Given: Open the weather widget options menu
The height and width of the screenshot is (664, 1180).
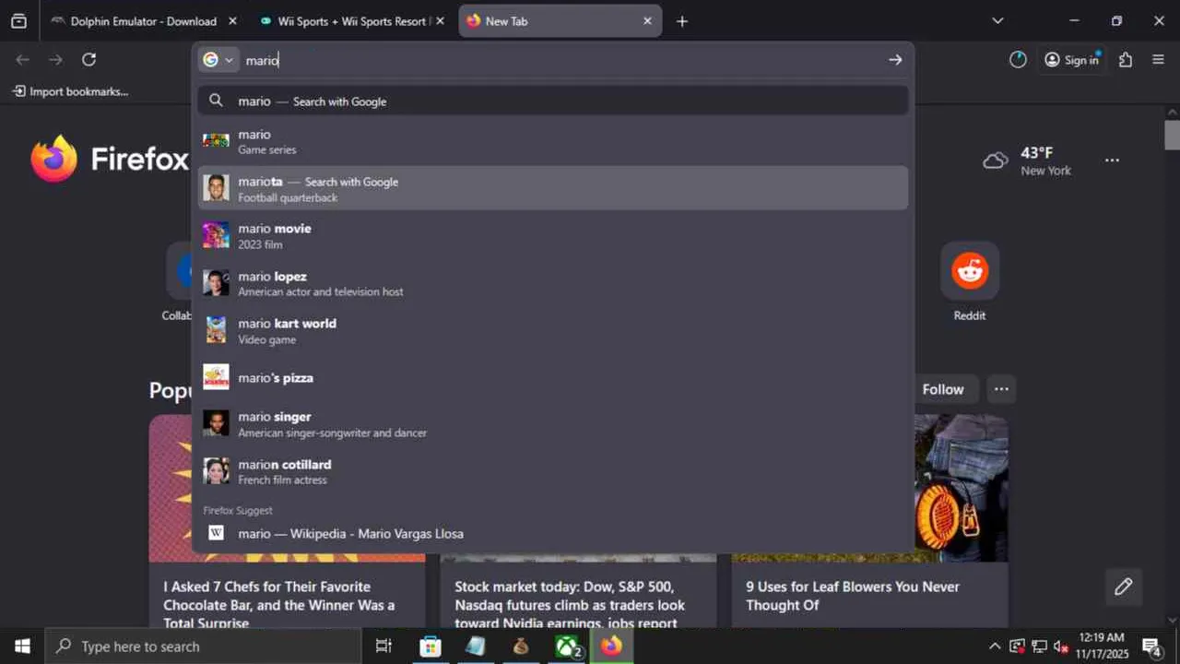Looking at the screenshot, I should click(x=1112, y=160).
